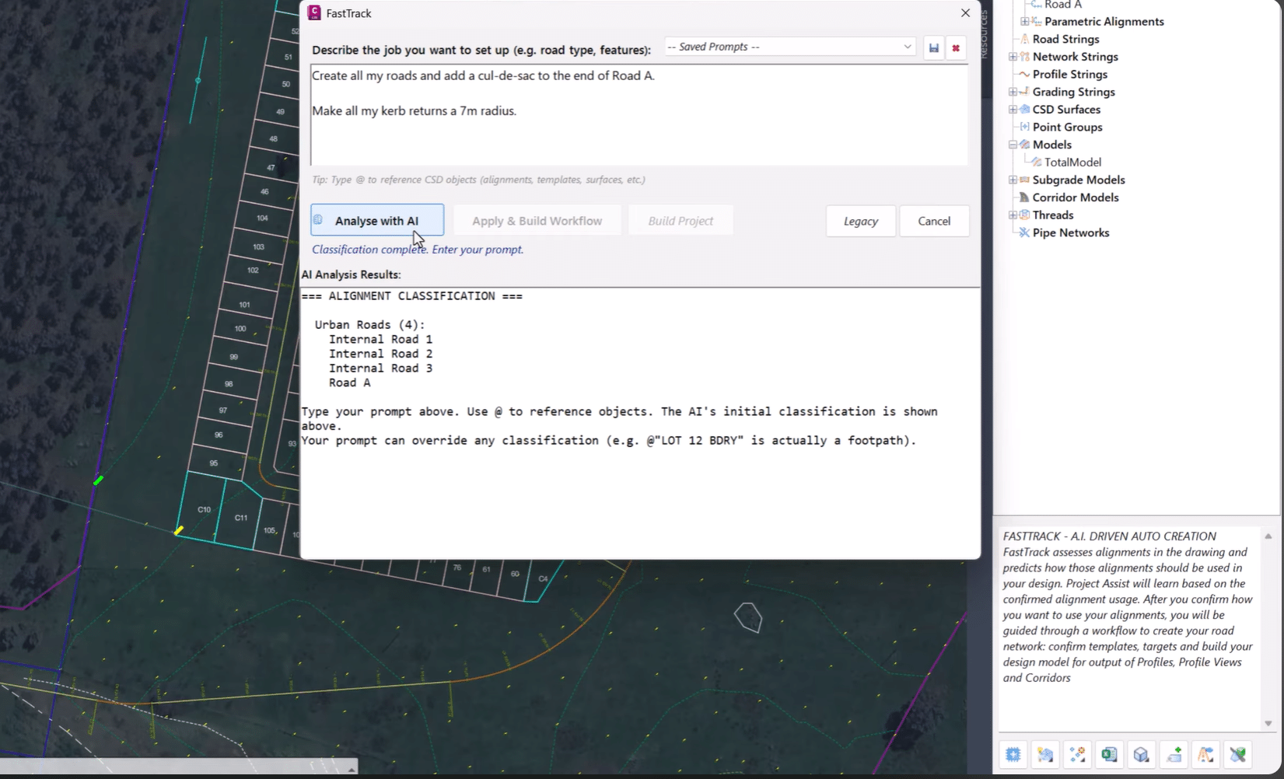Delete the saved prompt with the red X icon
The width and height of the screenshot is (1284, 779).
click(956, 47)
